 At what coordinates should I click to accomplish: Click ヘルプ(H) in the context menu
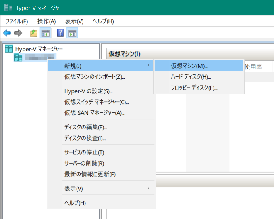101,203
